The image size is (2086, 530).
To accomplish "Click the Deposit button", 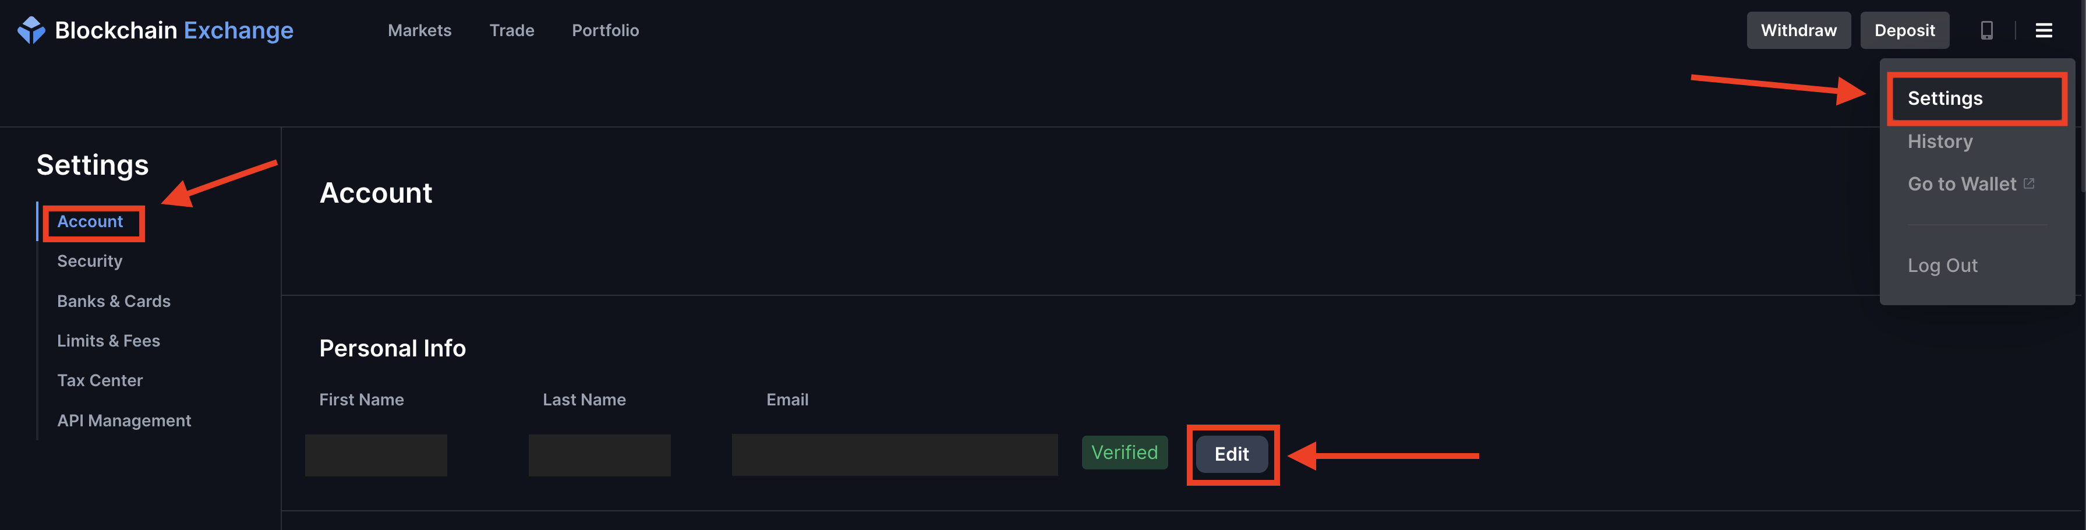I will click(1904, 30).
